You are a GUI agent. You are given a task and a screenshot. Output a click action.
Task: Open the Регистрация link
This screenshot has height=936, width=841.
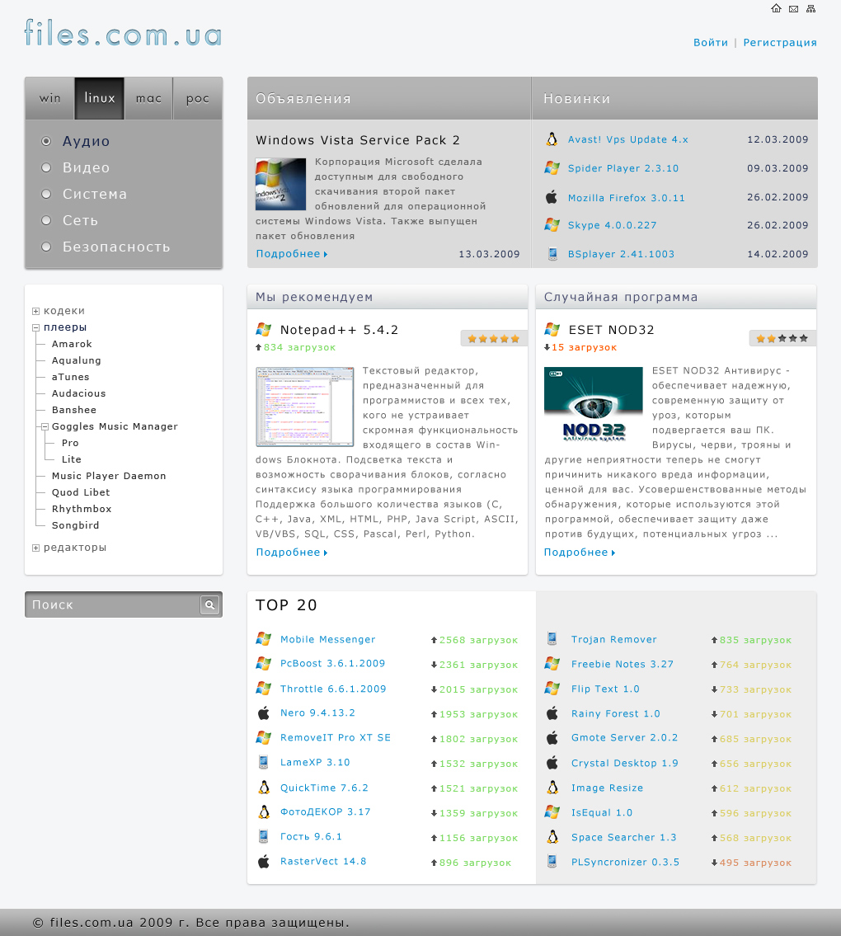pos(780,42)
